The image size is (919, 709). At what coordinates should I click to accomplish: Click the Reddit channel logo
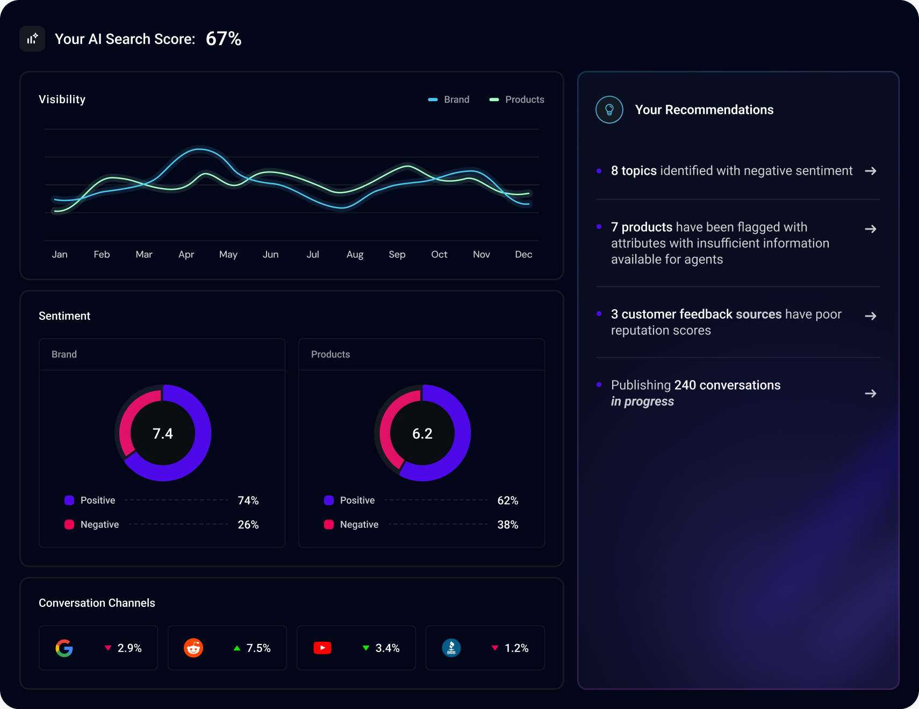(193, 648)
